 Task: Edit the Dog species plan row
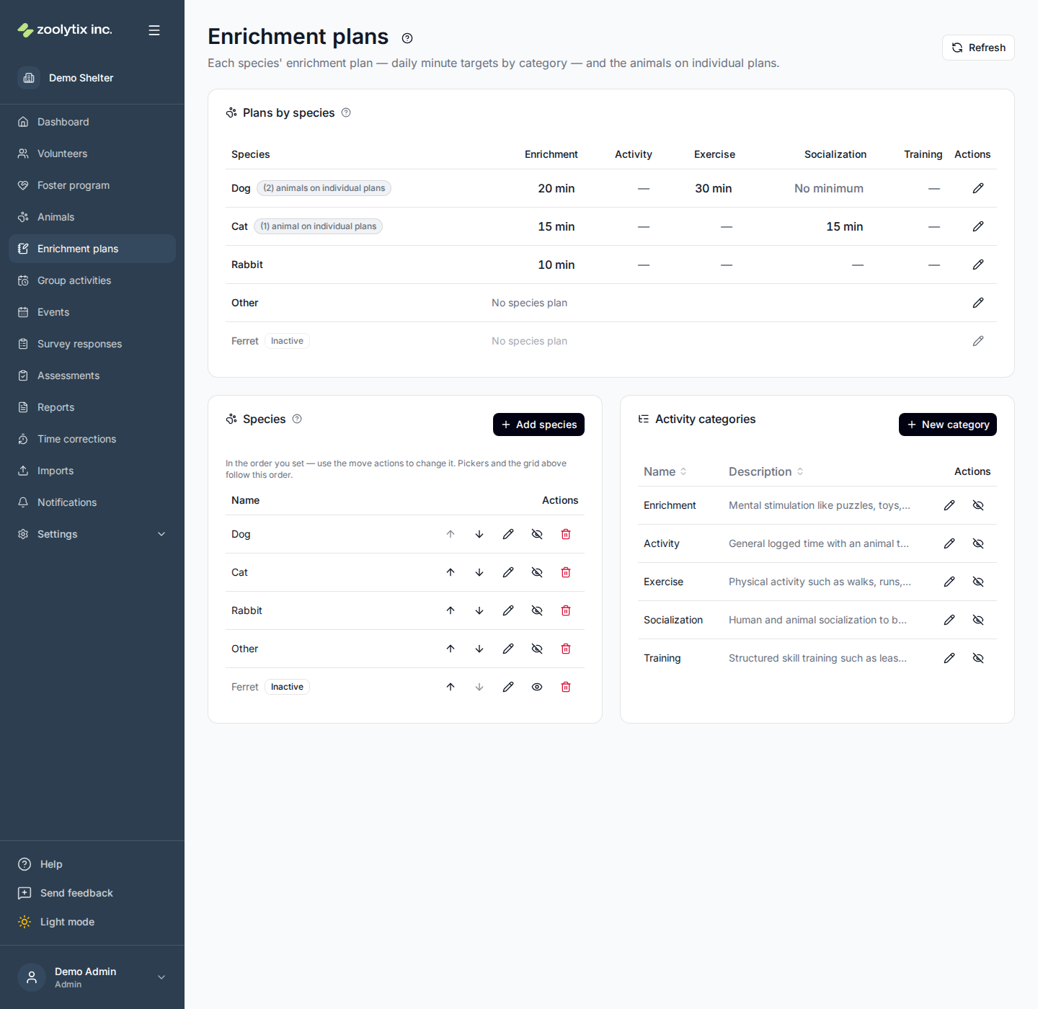click(978, 188)
